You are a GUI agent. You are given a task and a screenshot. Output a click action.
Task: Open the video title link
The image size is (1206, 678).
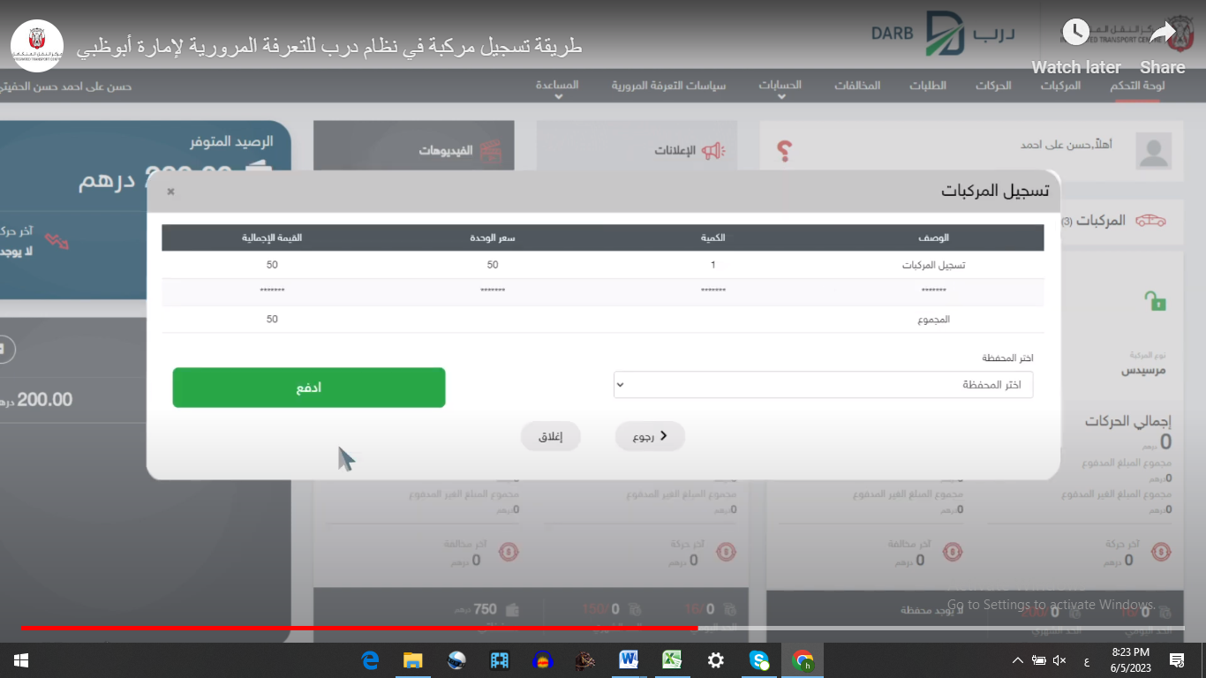pyautogui.click(x=329, y=47)
